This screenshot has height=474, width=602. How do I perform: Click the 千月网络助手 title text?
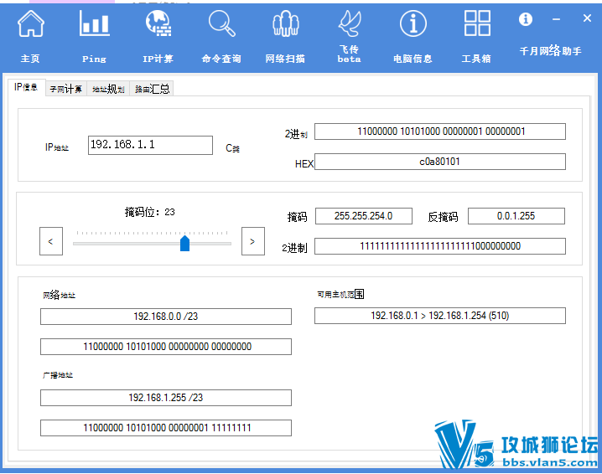[550, 50]
